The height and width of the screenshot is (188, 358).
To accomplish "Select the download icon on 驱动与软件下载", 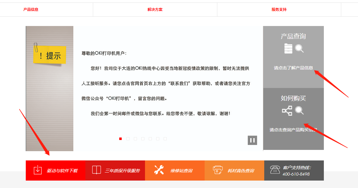I will click(x=37, y=170).
